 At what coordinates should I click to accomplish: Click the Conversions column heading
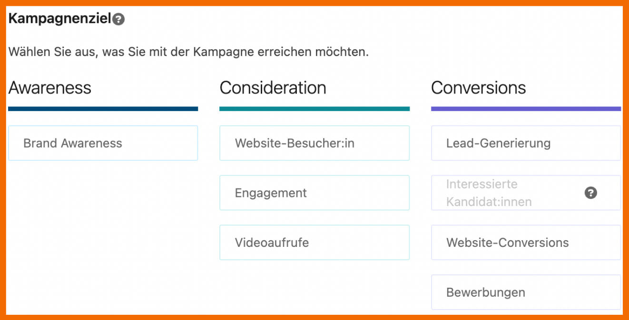click(478, 88)
